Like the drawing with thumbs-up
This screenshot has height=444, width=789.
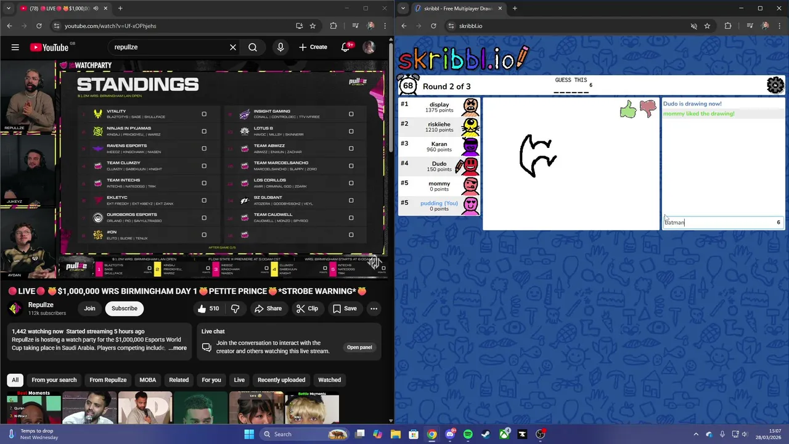click(628, 110)
